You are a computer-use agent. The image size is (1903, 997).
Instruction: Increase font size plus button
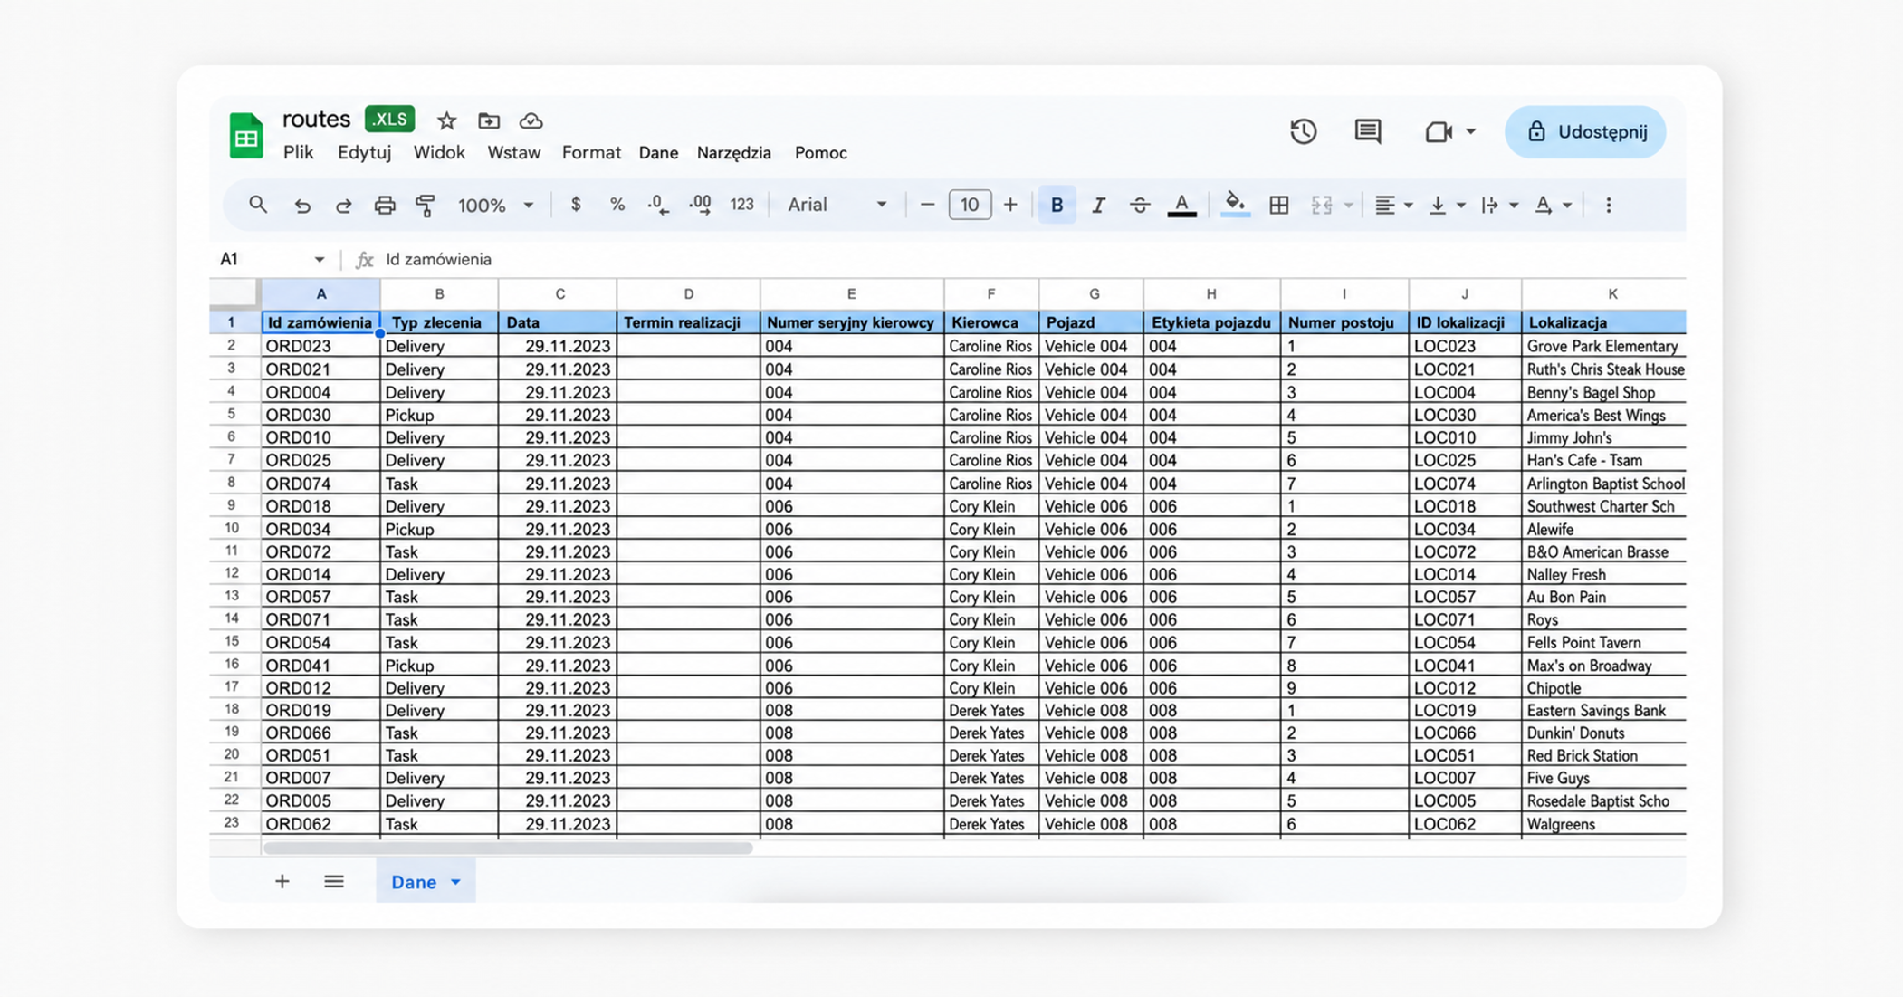tap(1010, 205)
